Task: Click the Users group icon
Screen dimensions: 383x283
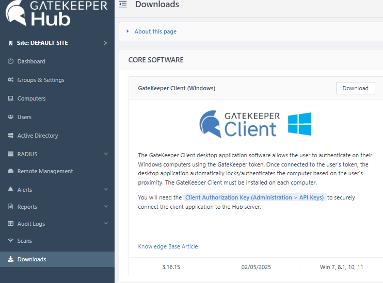Action: click(x=10, y=117)
